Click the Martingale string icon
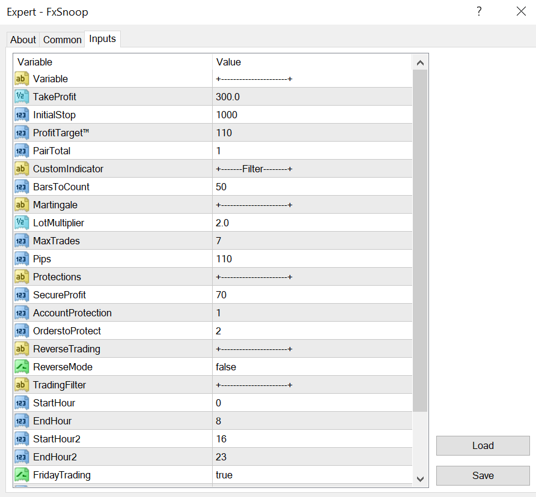 point(22,205)
